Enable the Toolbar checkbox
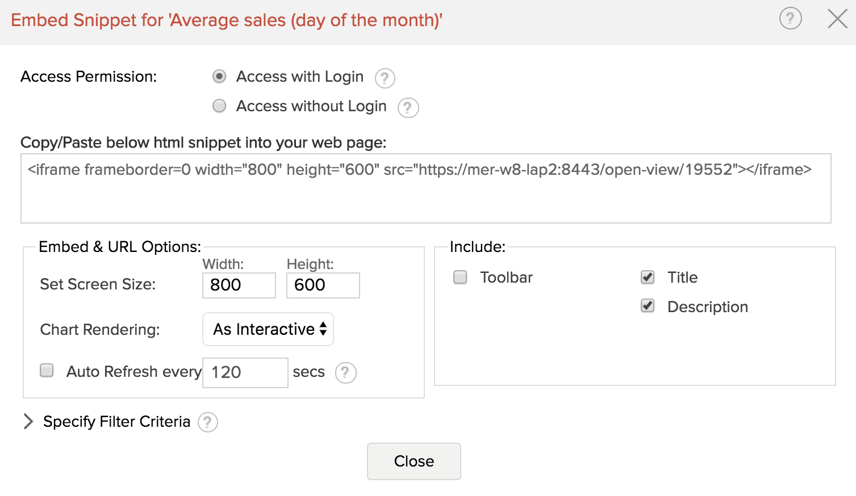 (460, 277)
